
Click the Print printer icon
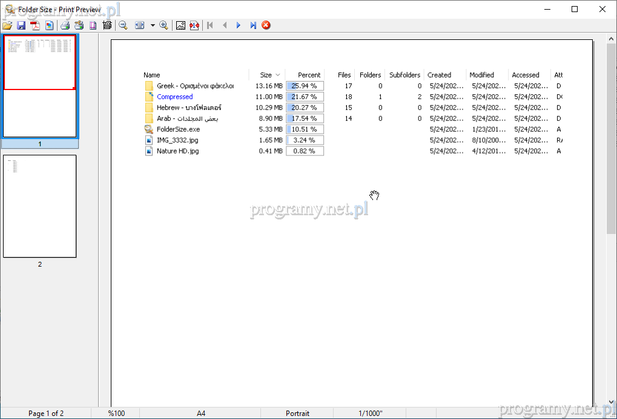click(65, 25)
